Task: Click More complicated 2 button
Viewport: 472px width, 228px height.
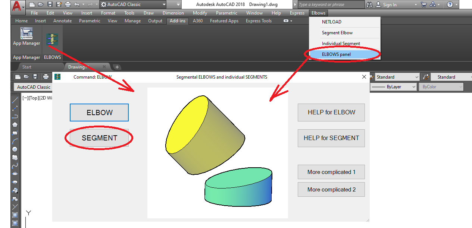Action: 331,190
